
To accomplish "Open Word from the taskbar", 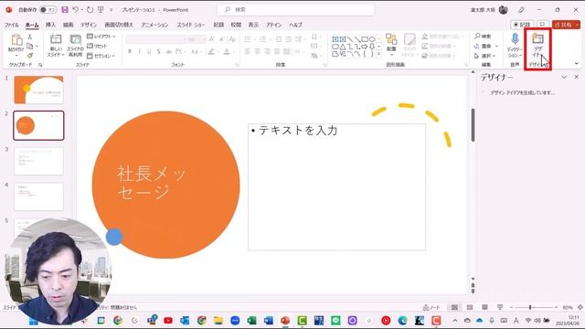I will tap(269, 320).
